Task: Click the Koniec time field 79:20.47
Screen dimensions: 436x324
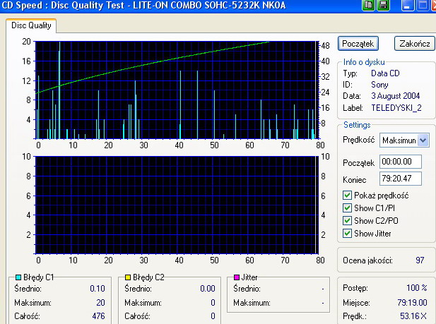Action: click(x=401, y=179)
